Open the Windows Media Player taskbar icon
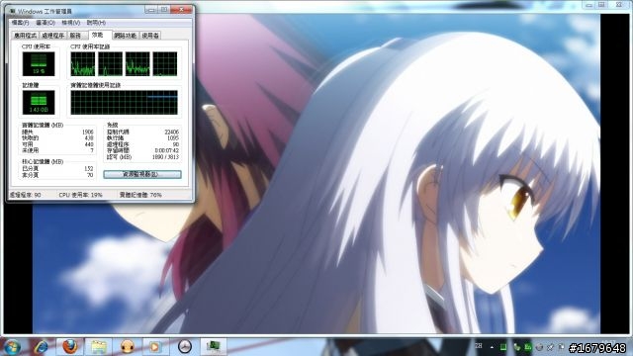This screenshot has height=356, width=633. [x=155, y=347]
